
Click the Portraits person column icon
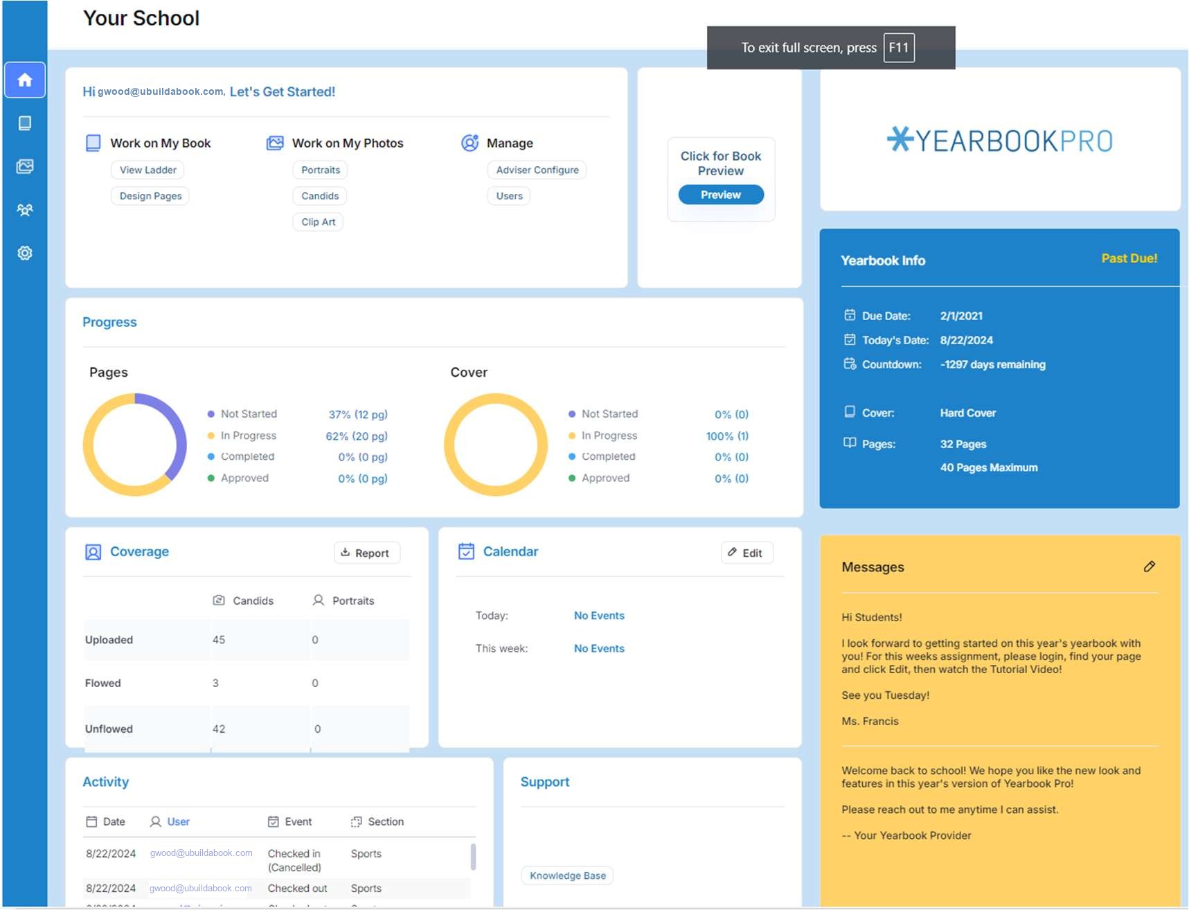point(319,600)
